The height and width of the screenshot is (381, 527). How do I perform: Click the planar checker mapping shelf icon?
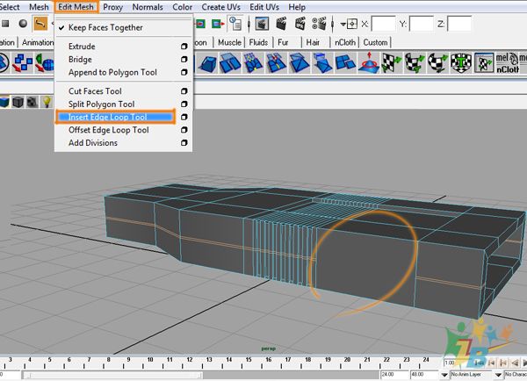392,63
